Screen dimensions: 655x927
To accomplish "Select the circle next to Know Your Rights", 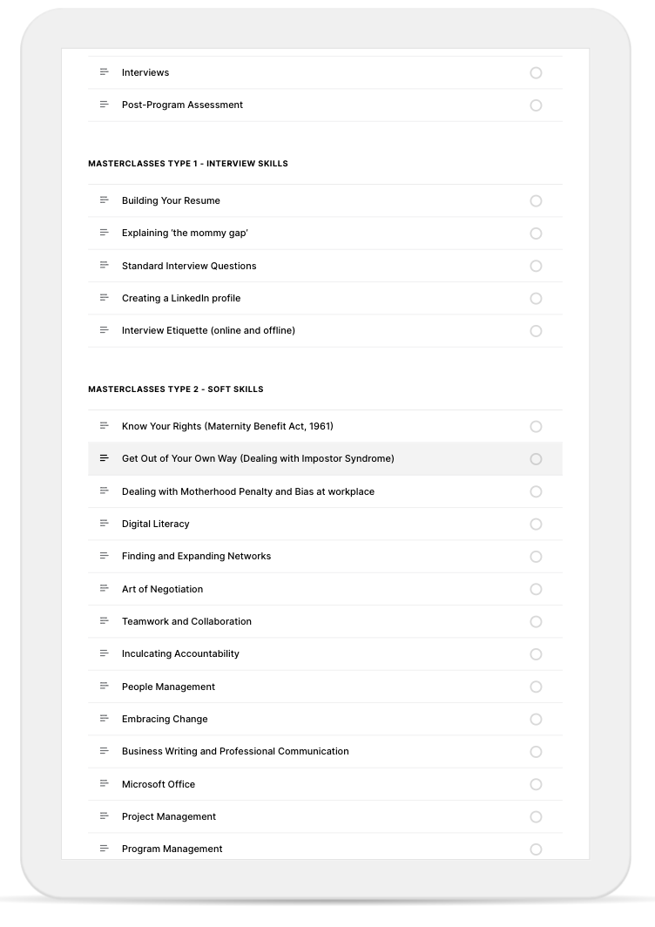I will (536, 426).
